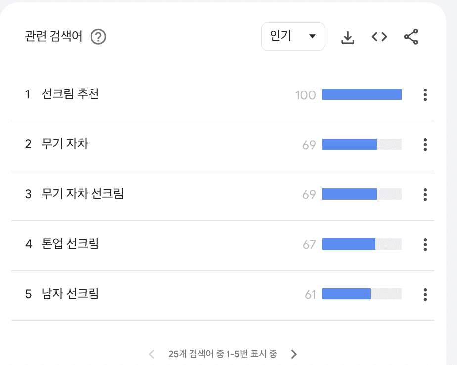Viewport: 457px width, 365px height.
Task: Select the 선크림 추천 query
Action: click(70, 94)
